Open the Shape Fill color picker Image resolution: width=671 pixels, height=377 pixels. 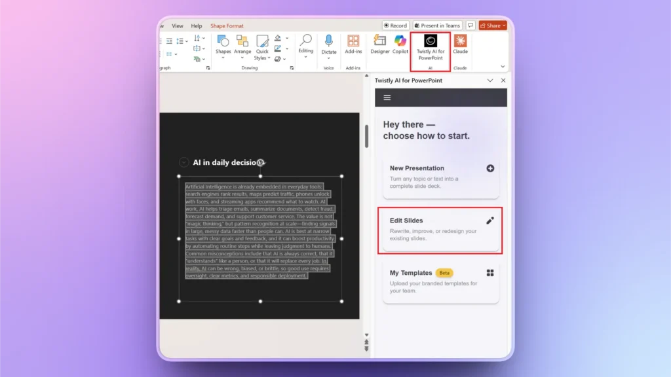[278, 39]
